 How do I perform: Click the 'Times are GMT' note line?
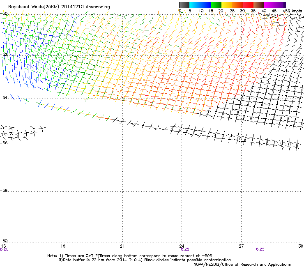130,256
